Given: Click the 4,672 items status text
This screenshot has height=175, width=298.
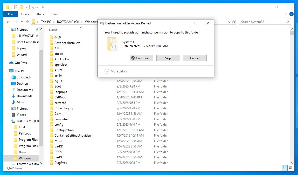Looking at the screenshot, I should (15, 168).
